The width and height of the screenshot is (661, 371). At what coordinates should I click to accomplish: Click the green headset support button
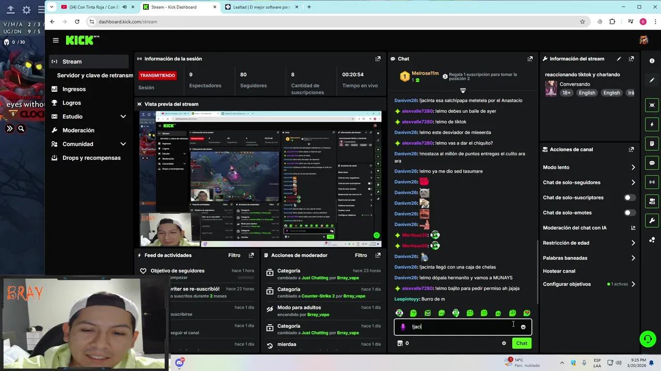pyautogui.click(x=648, y=339)
